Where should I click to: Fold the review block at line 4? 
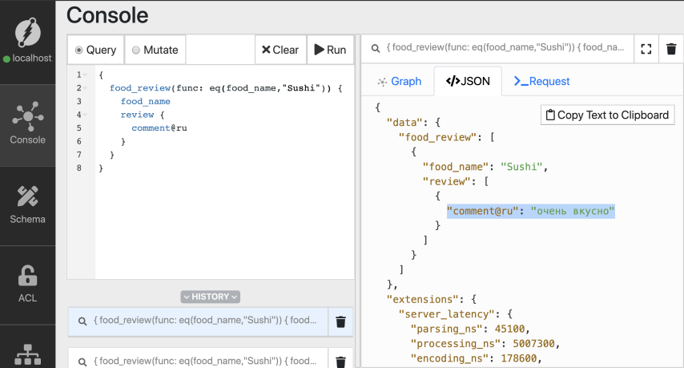pyautogui.click(x=86, y=115)
